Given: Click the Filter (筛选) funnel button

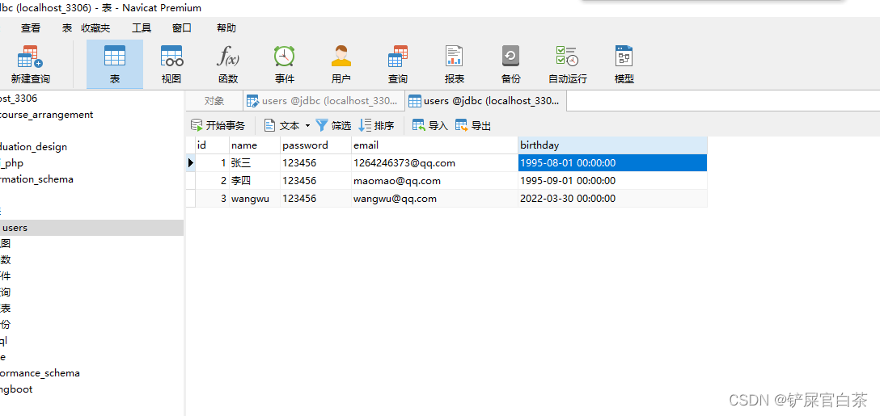Looking at the screenshot, I should pos(333,125).
